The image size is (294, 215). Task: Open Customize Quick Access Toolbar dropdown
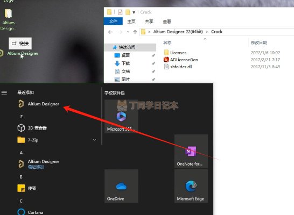134,12
